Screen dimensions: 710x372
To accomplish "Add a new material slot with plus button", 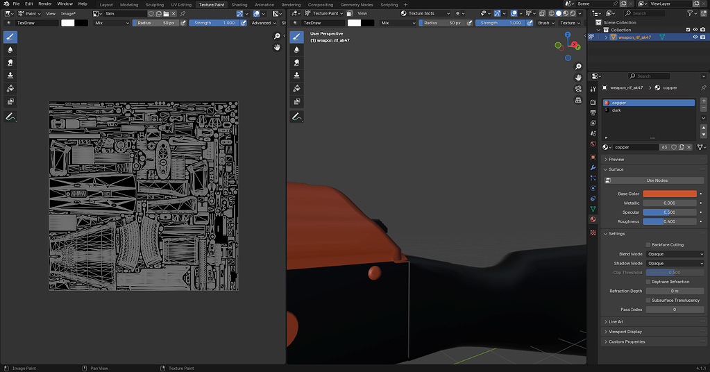I will pos(704,101).
